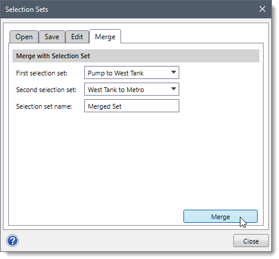Image resolution: width=279 pixels, height=259 pixels.
Task: Open the blue help question mark icon
Action: (12, 241)
